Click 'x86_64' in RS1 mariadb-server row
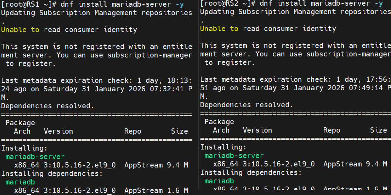 click(x=27, y=165)
